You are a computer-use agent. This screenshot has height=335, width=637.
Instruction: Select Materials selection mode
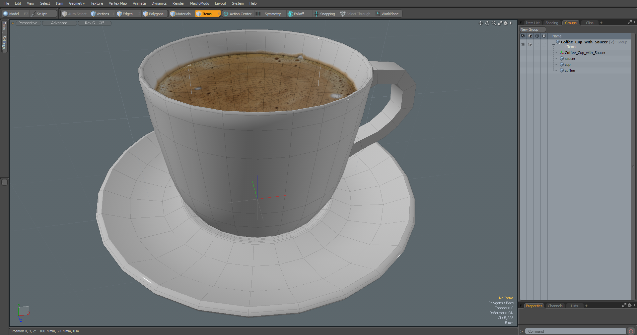tap(180, 14)
